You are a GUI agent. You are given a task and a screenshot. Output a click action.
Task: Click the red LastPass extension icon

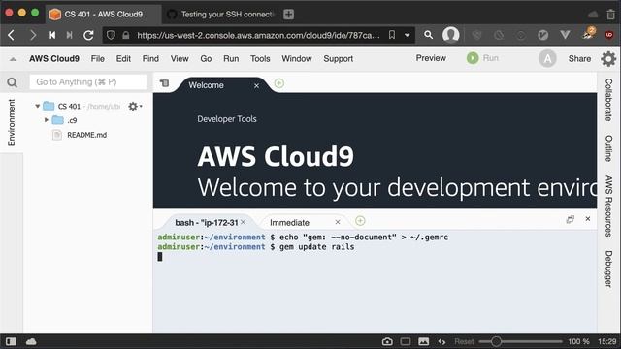click(x=609, y=35)
